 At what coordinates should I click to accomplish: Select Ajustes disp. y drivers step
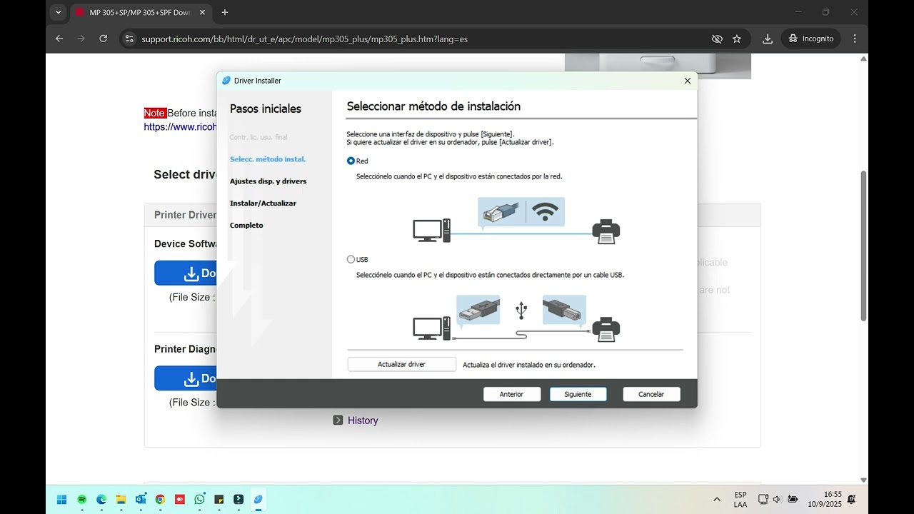(x=268, y=181)
